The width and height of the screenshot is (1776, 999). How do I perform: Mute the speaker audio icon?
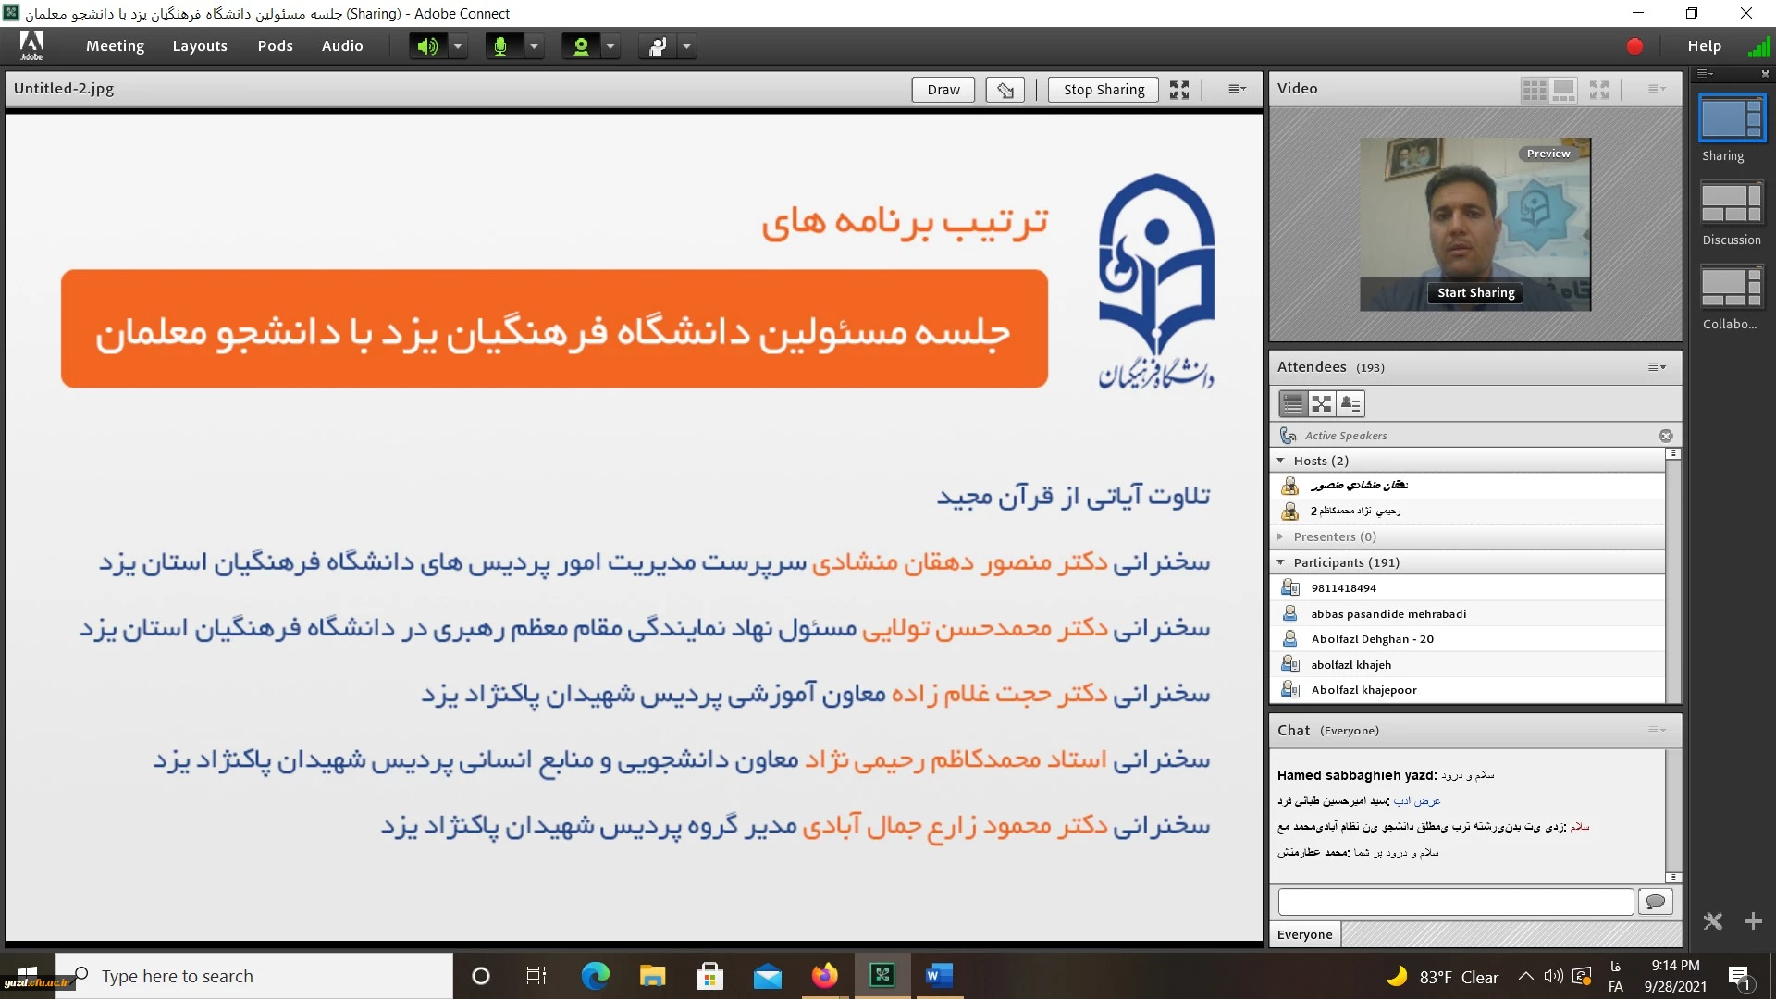[x=427, y=46]
